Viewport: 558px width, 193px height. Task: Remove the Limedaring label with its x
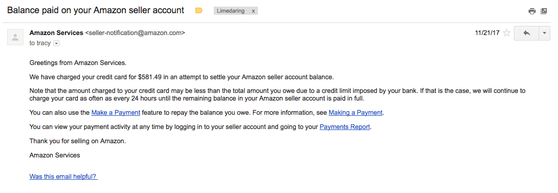(x=253, y=11)
